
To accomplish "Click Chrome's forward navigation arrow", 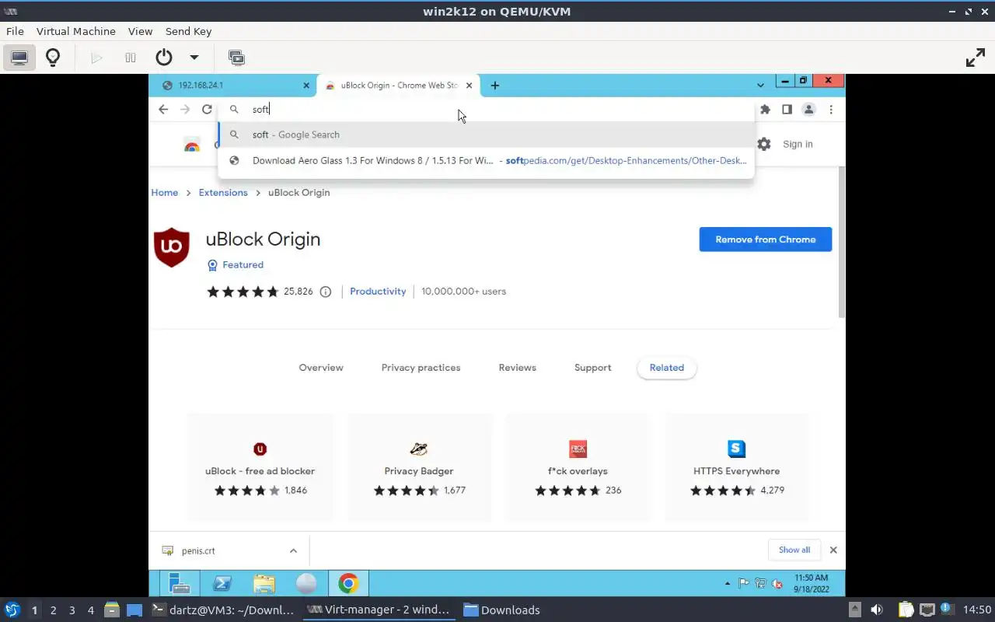I will [185, 110].
